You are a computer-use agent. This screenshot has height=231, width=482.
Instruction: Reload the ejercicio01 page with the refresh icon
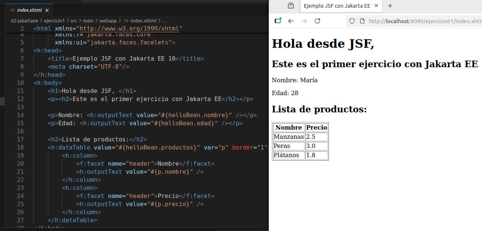tap(317, 21)
